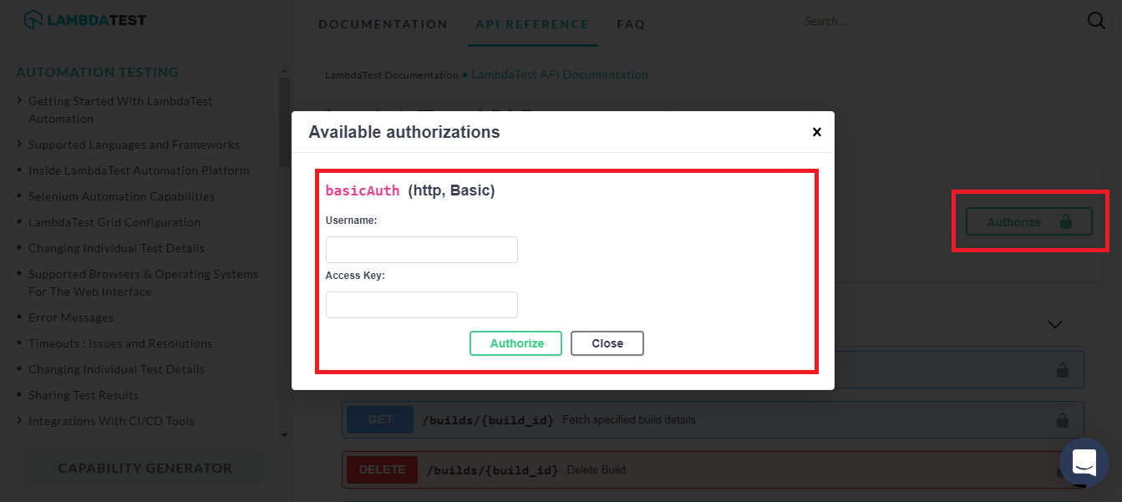Screen dimensions: 1122x502
Task: Open the LambdaTest API Documentation breadcrumb link
Action: tap(560, 74)
